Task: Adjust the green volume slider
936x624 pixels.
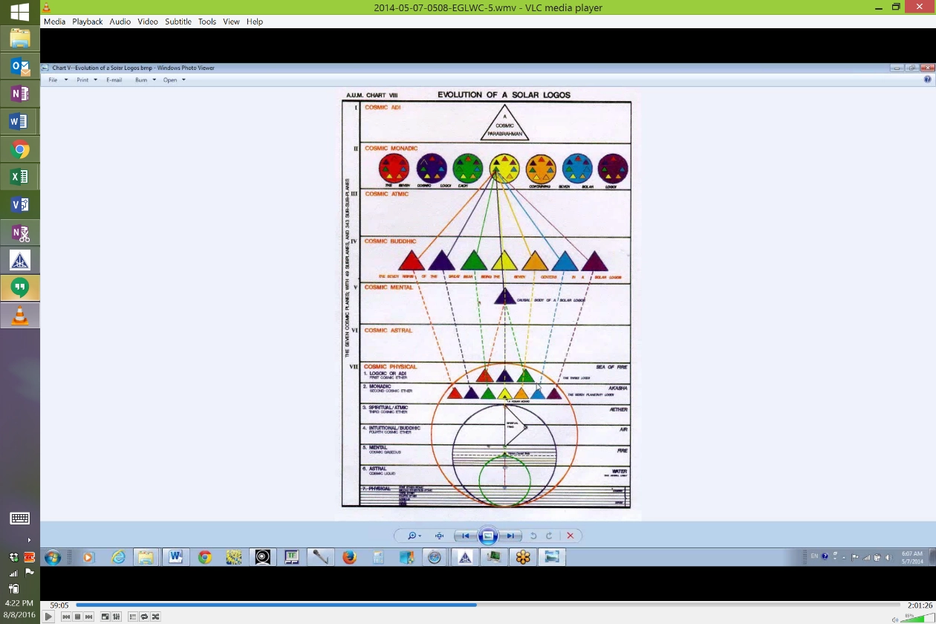Action: point(917,618)
